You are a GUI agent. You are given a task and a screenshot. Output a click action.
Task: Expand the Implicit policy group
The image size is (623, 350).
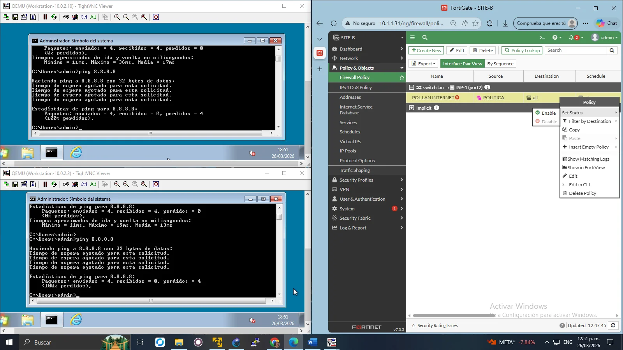411,108
